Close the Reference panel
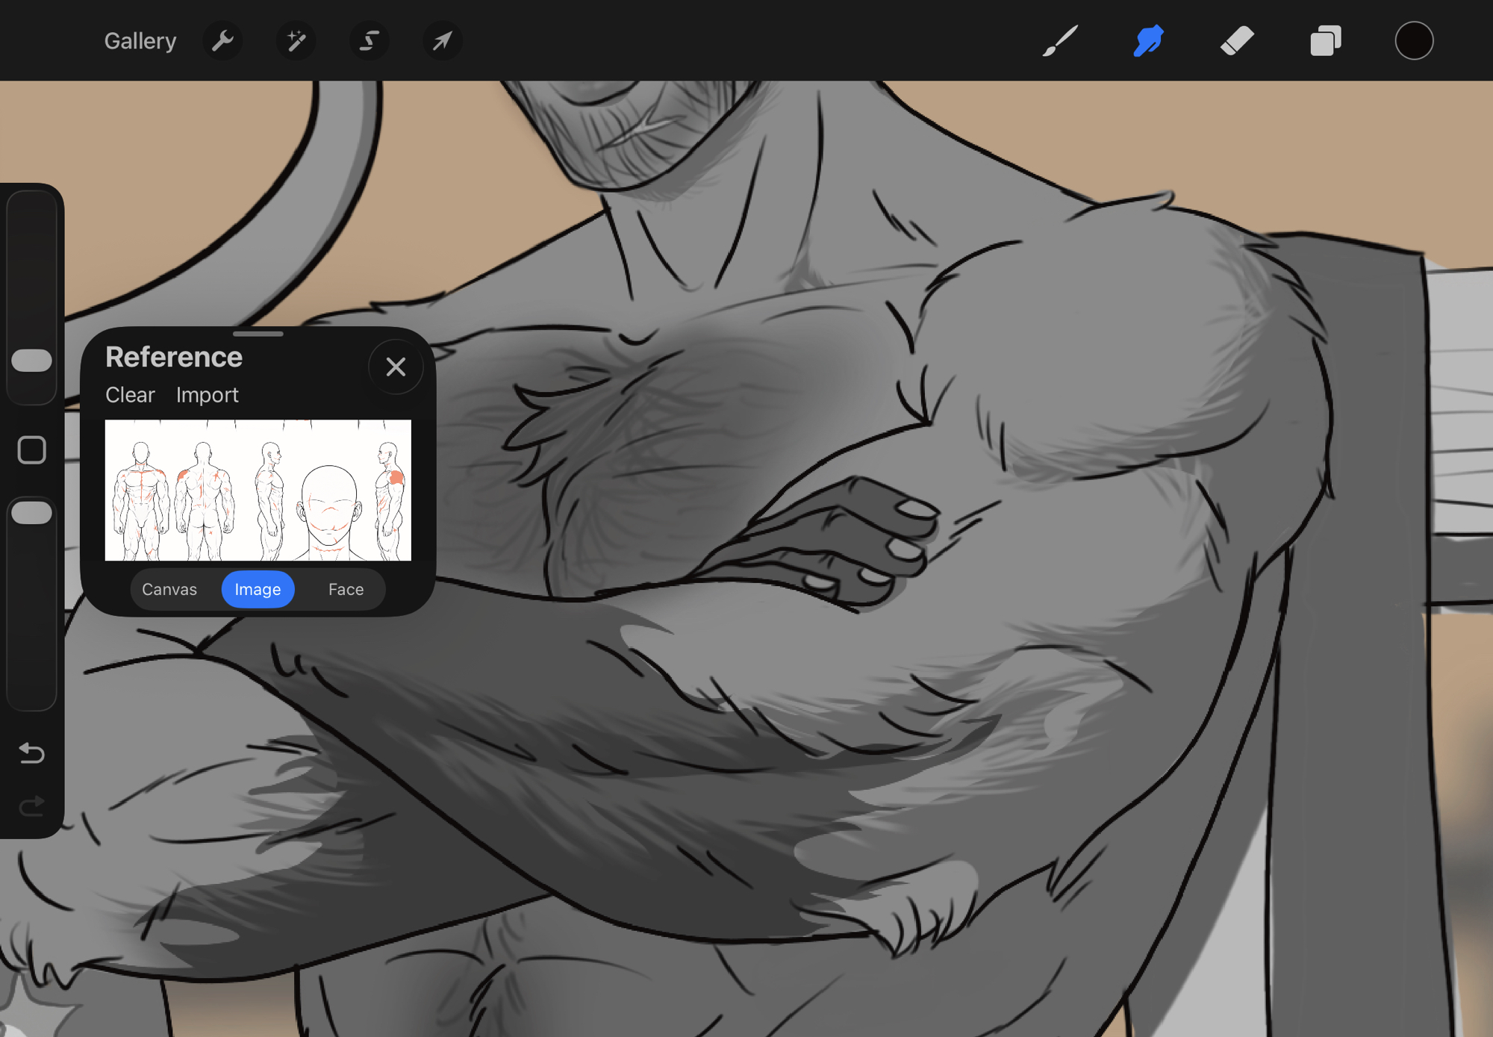1493x1037 pixels. pos(396,367)
